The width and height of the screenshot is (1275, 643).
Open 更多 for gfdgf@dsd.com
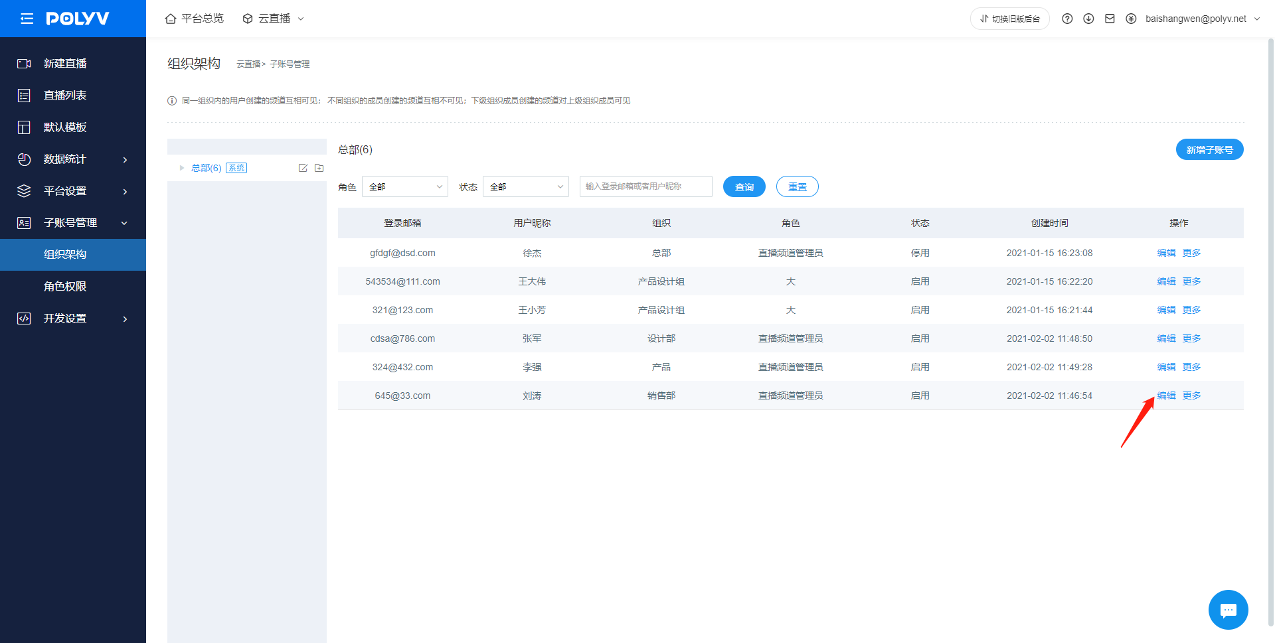point(1191,253)
